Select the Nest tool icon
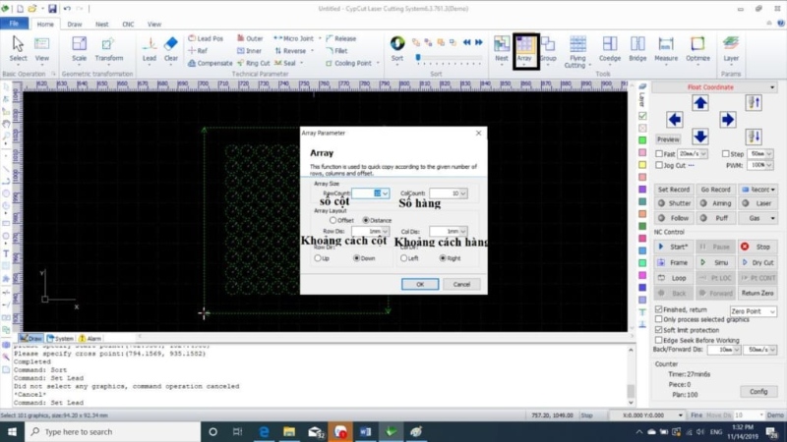The image size is (787, 442). click(x=502, y=47)
